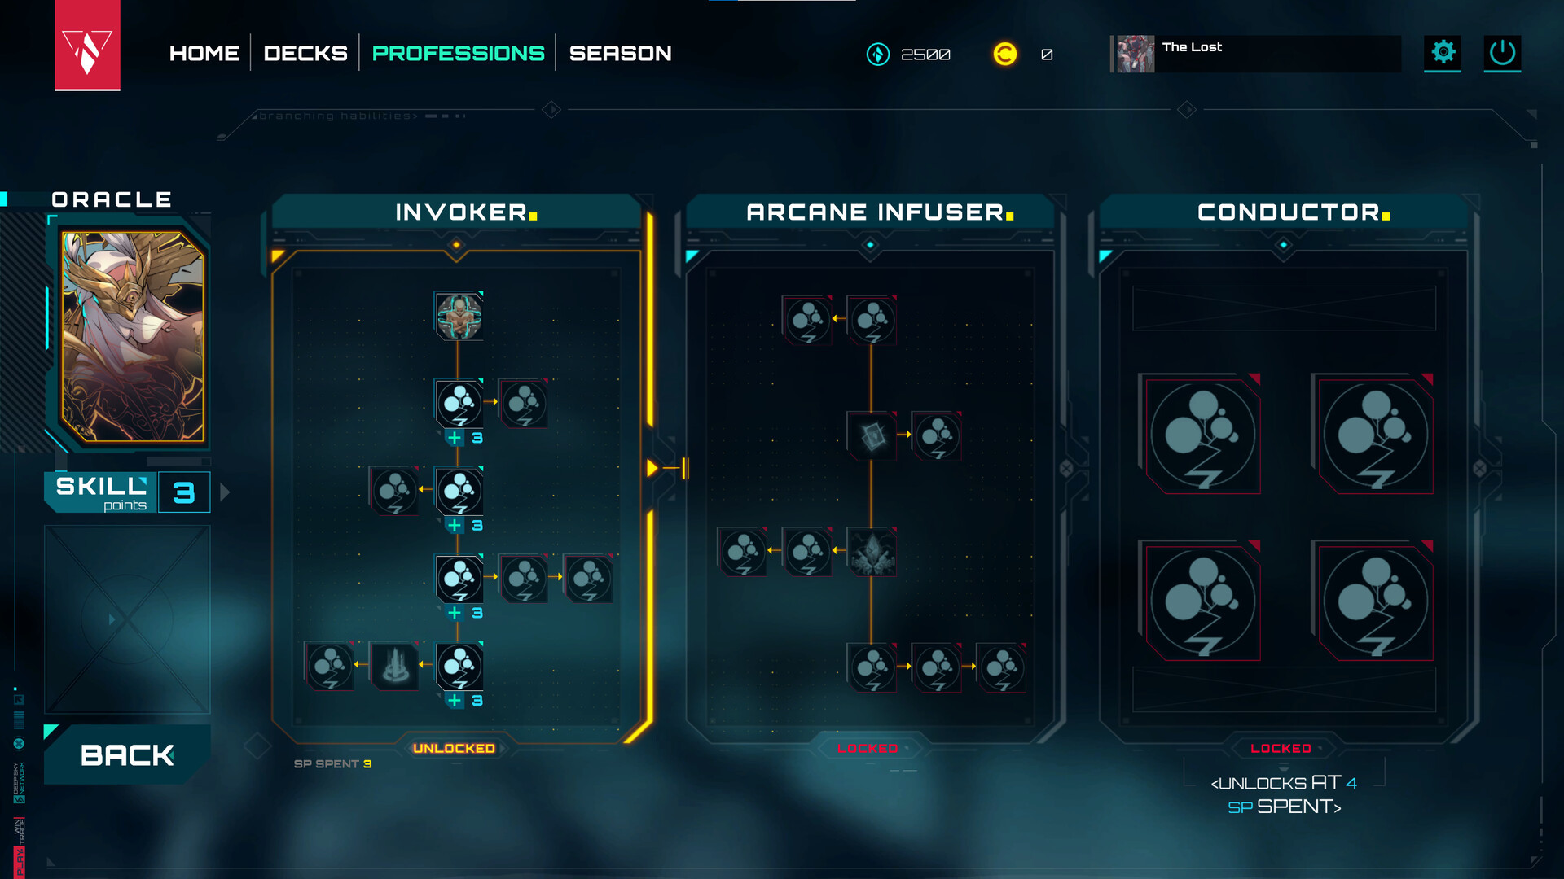Click the Oracle character portrait card
Image resolution: width=1564 pixels, height=879 pixels.
[132, 337]
